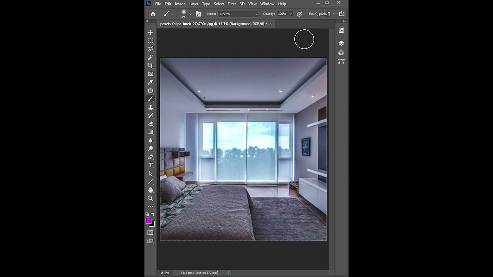Image resolution: width=493 pixels, height=277 pixels.
Task: Toggle the Brush Settings panel
Action: pyautogui.click(x=198, y=14)
